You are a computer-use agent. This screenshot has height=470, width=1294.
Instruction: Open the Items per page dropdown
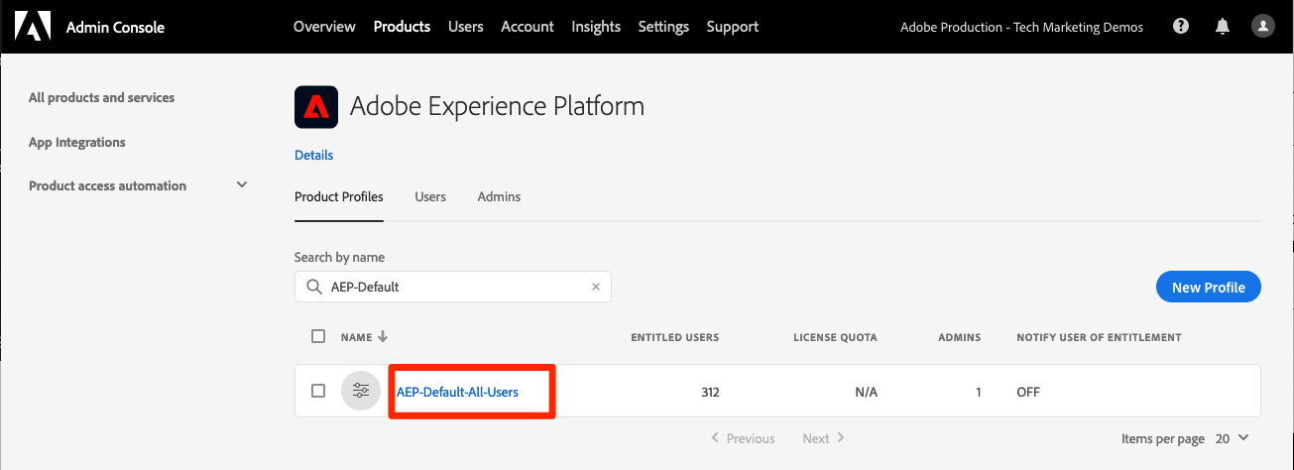[x=1231, y=437]
